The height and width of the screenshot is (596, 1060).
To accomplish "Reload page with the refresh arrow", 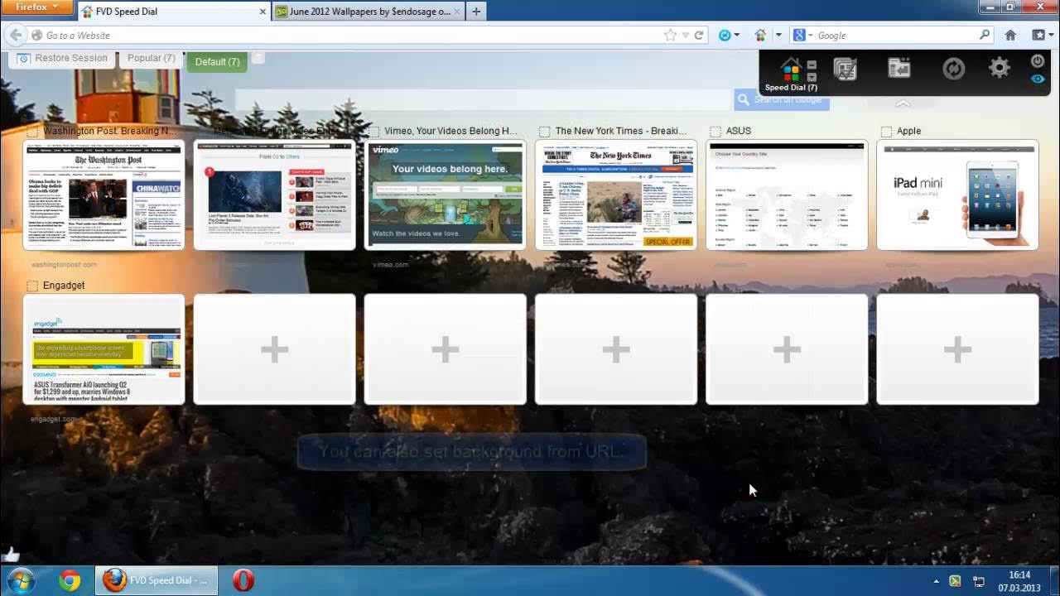I will tap(699, 35).
